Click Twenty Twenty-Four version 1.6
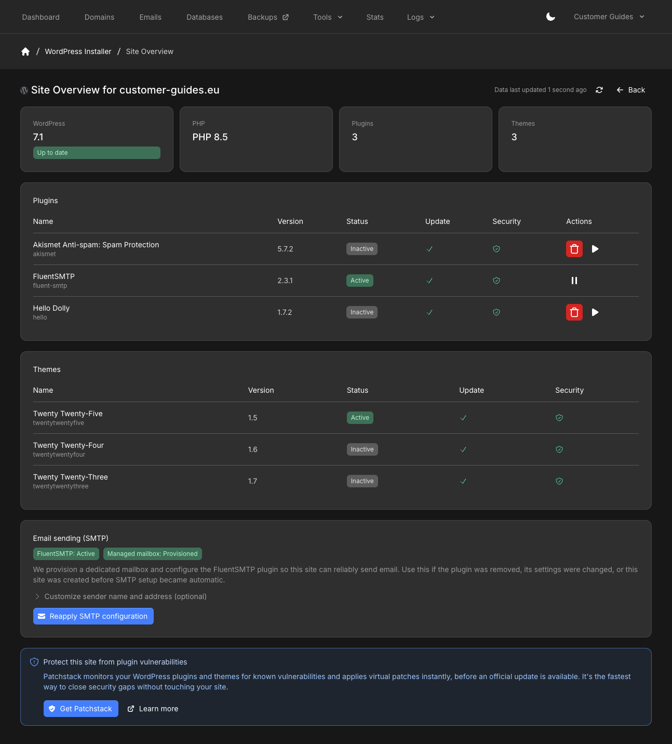 (x=253, y=449)
